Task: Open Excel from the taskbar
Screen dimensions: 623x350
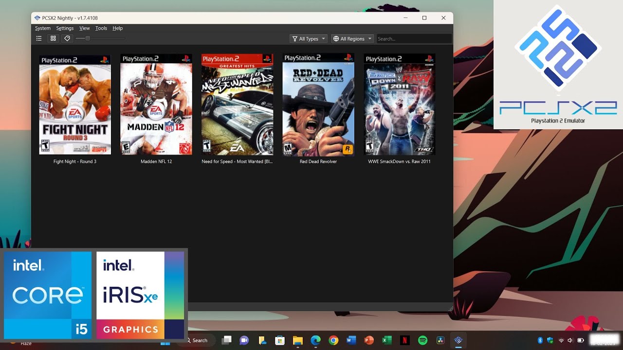Action: 387,340
